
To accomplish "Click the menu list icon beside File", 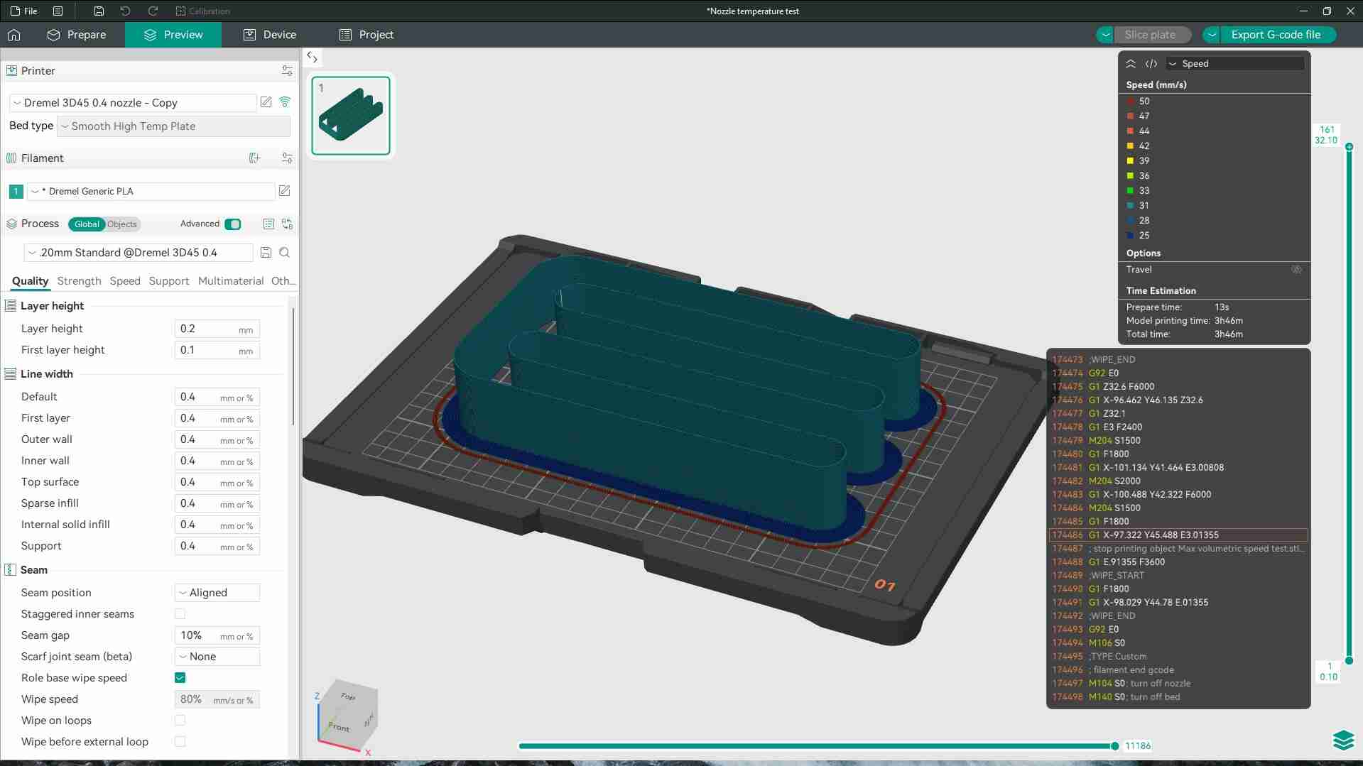I will coord(58,11).
